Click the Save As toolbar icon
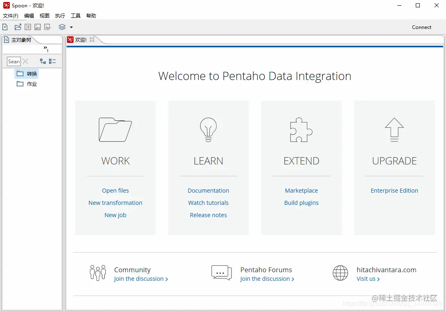 click(47, 27)
